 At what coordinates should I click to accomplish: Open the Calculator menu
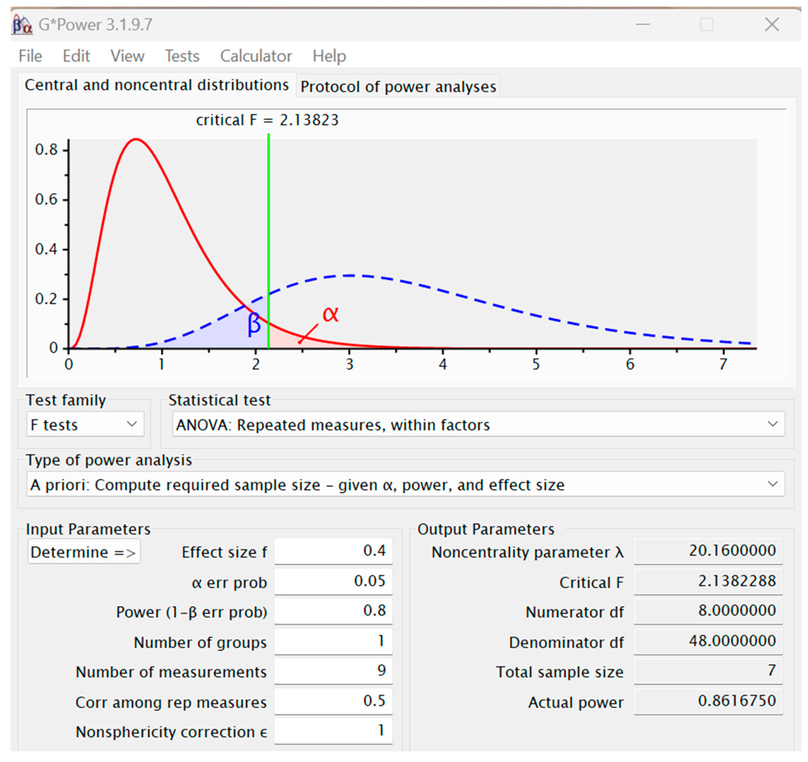pyautogui.click(x=256, y=56)
